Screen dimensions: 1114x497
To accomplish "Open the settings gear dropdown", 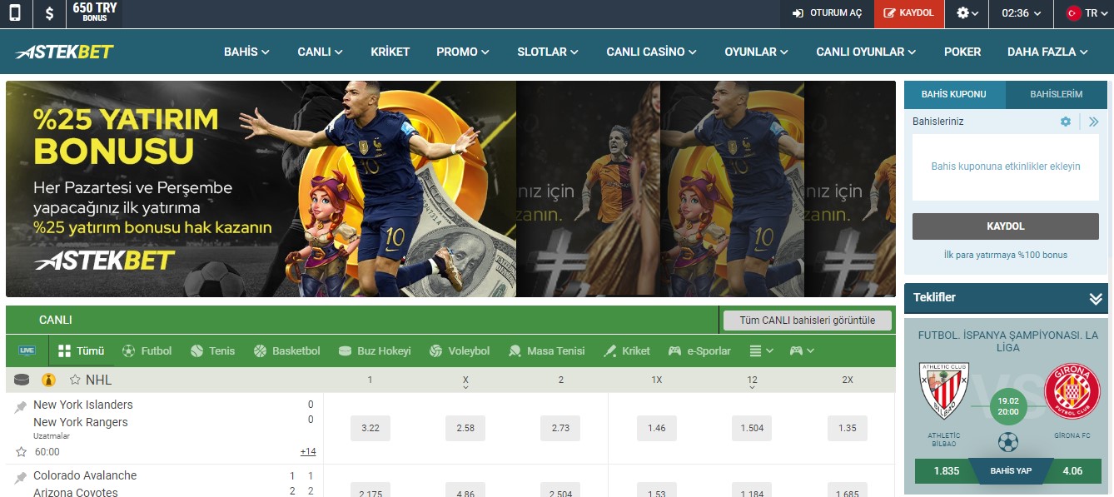I will coord(967,13).
